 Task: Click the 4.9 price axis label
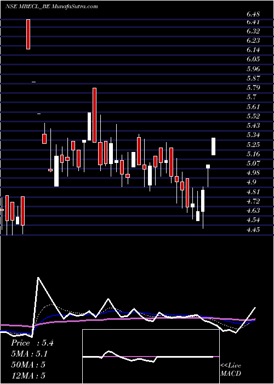point(251,182)
